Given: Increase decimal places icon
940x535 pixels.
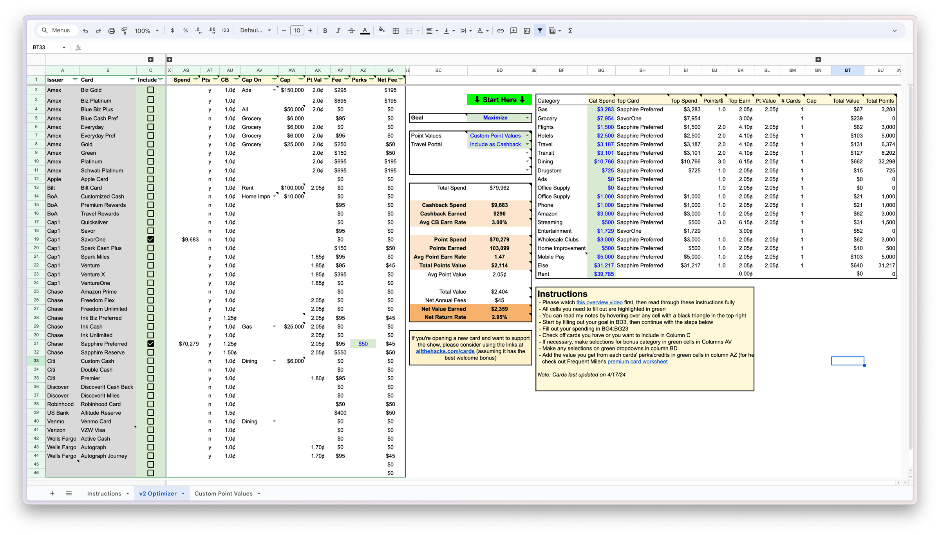Looking at the screenshot, I should coord(212,31).
